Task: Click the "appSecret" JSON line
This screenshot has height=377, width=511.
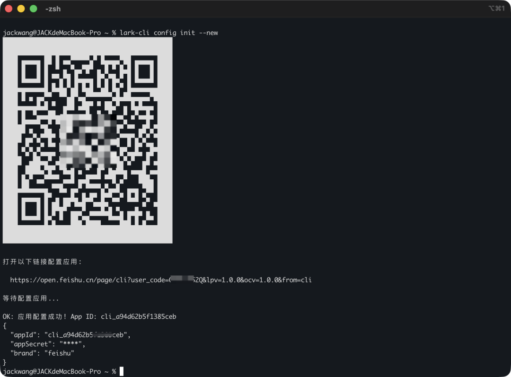Action: [x=48, y=344]
